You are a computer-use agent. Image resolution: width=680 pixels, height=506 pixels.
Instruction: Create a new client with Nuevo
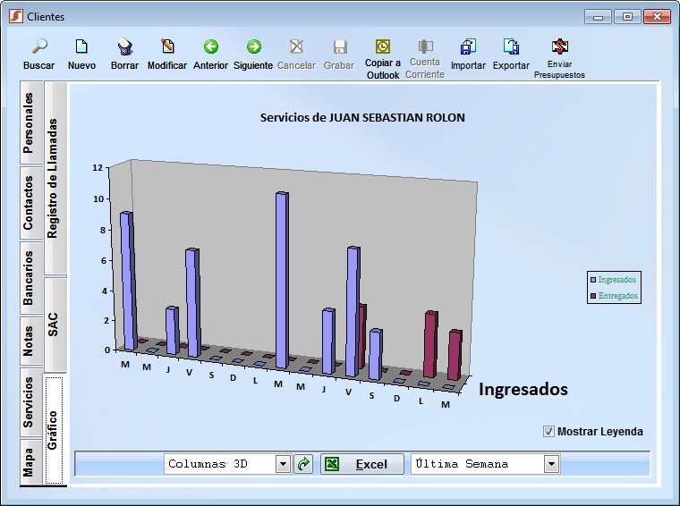(x=81, y=47)
